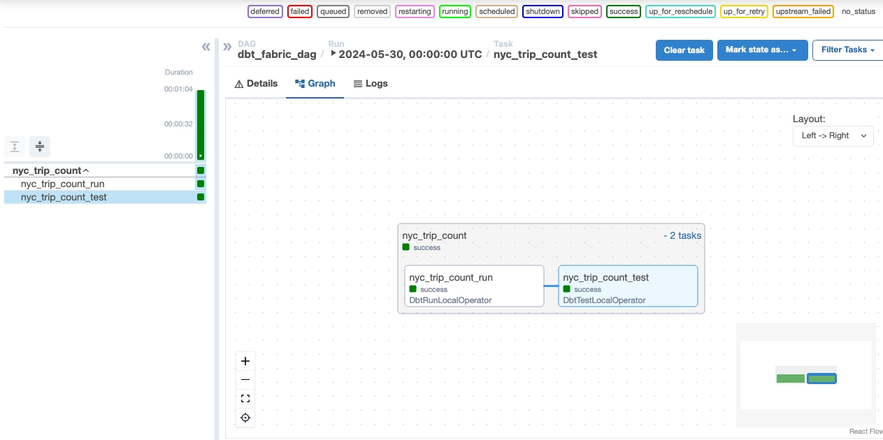Click the fit view graph icon
The image size is (883, 440).
[245, 399]
